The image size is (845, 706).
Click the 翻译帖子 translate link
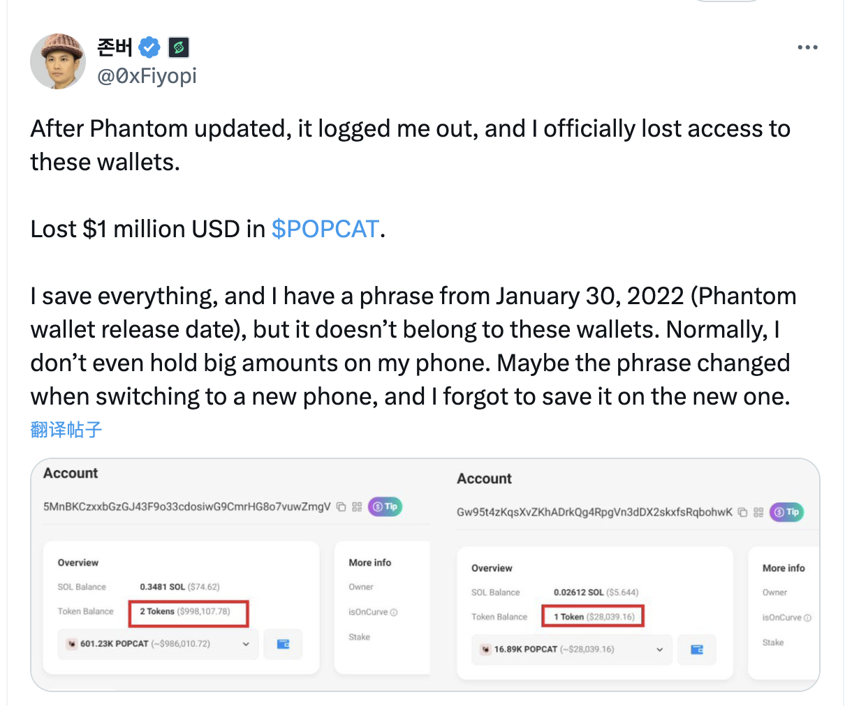click(x=66, y=429)
